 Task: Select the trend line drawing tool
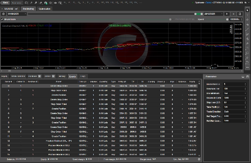[248, 29]
